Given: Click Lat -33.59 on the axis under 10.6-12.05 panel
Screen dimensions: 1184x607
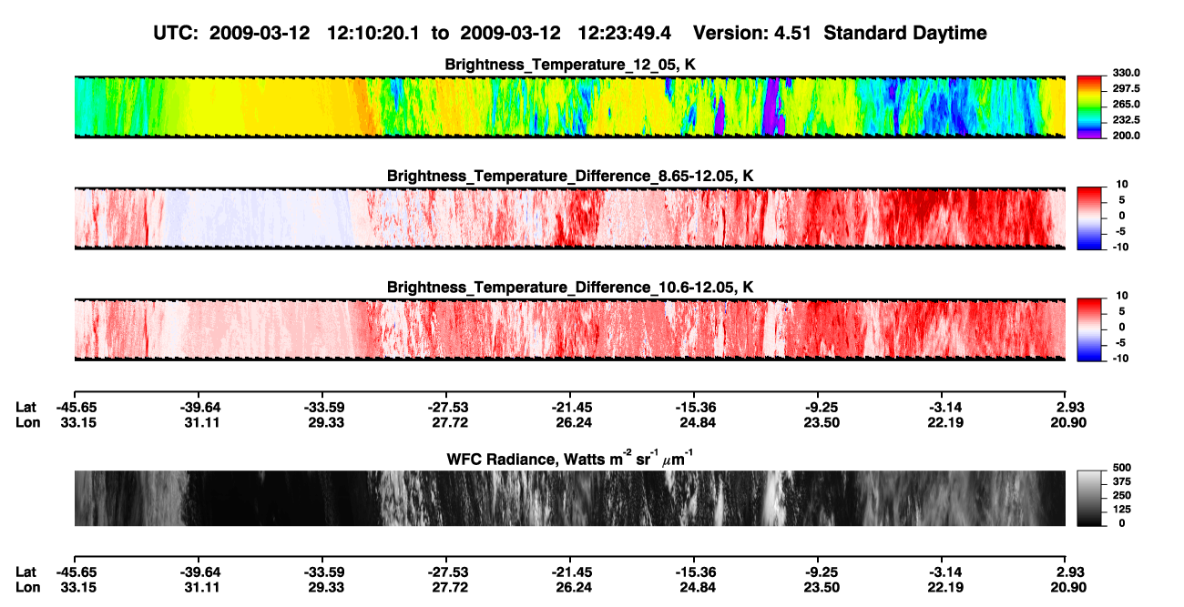Looking at the screenshot, I should click(323, 407).
